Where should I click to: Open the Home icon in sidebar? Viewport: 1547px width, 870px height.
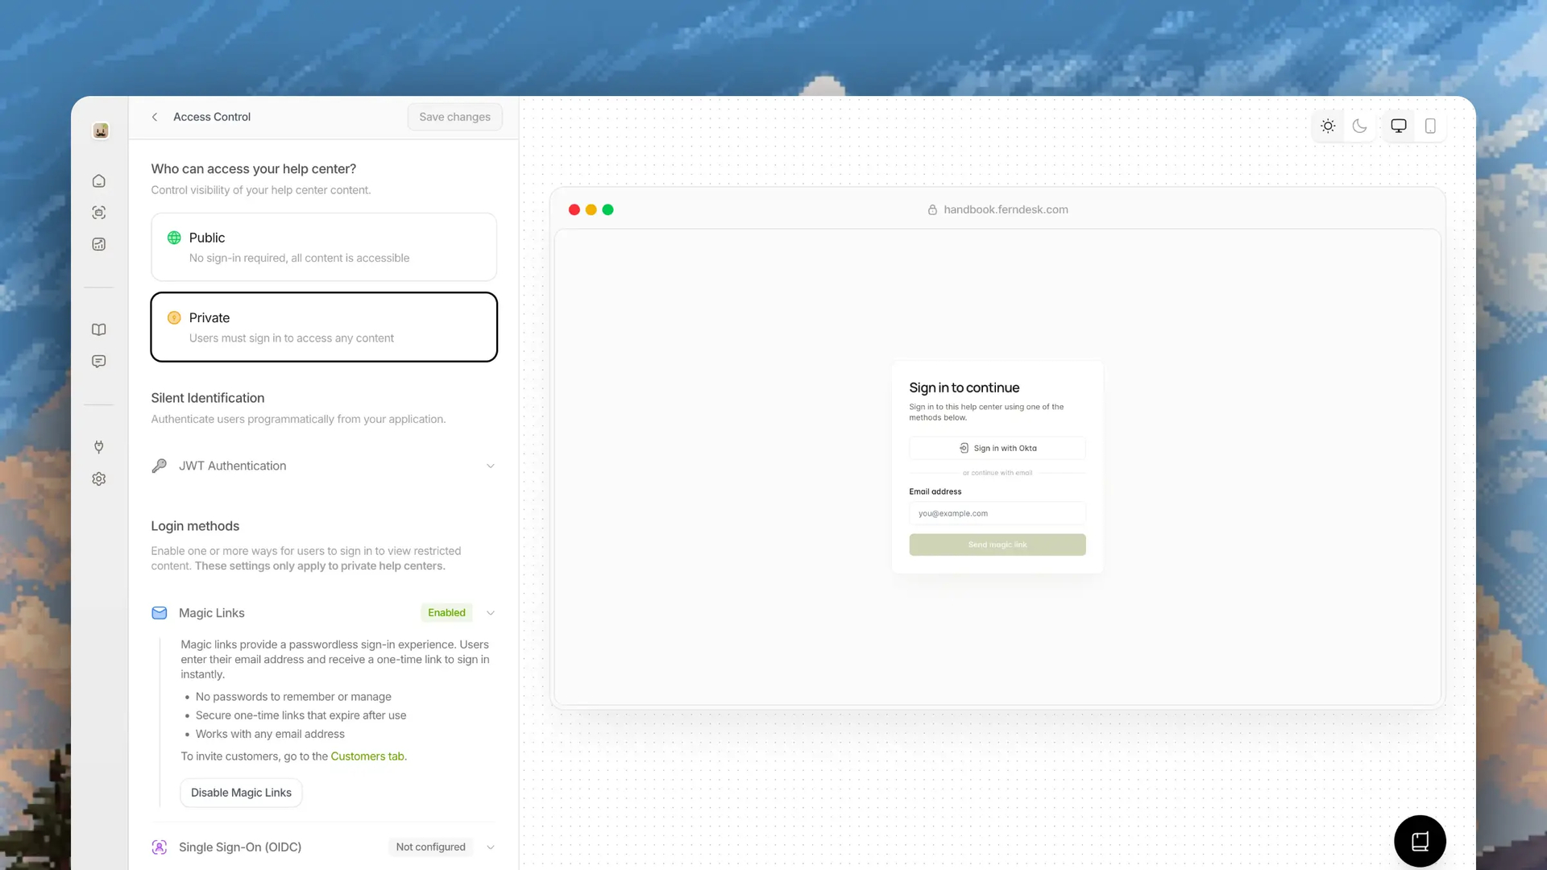click(98, 180)
